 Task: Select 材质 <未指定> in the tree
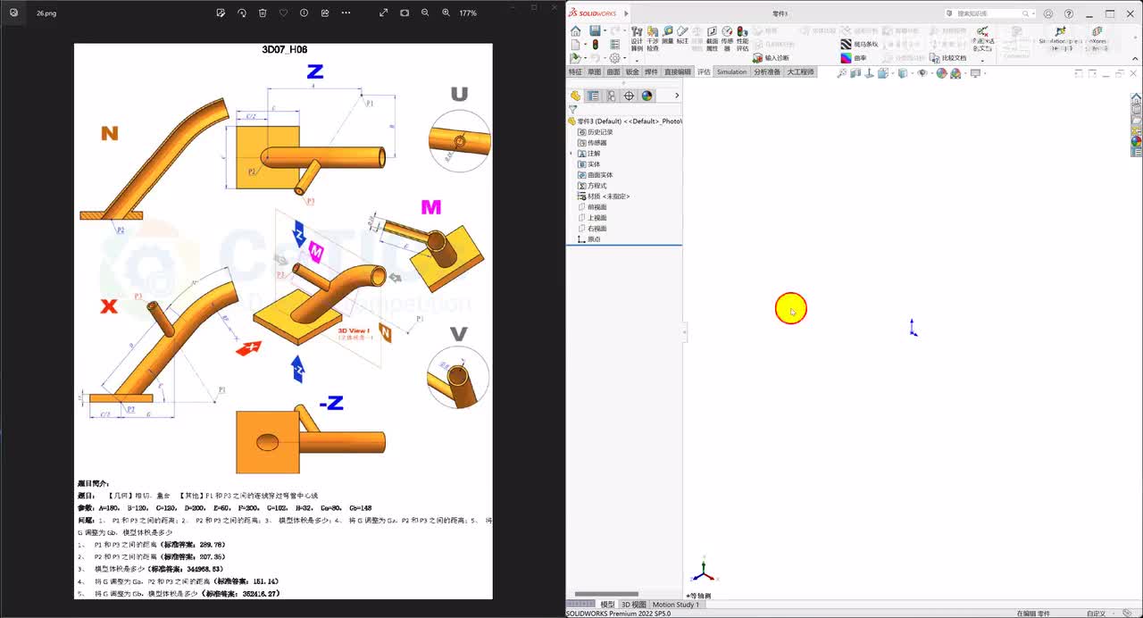(x=604, y=196)
